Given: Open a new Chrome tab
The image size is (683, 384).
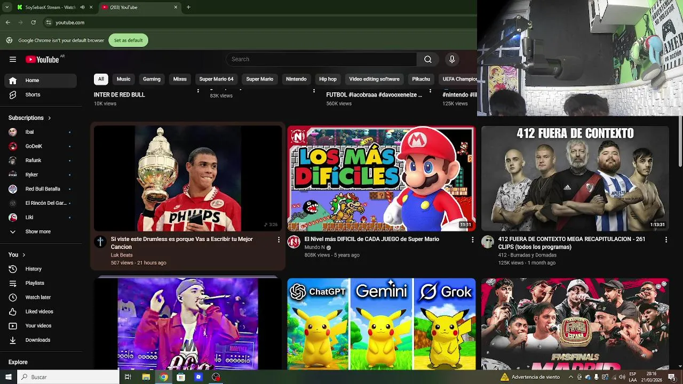Looking at the screenshot, I should click(188, 7).
